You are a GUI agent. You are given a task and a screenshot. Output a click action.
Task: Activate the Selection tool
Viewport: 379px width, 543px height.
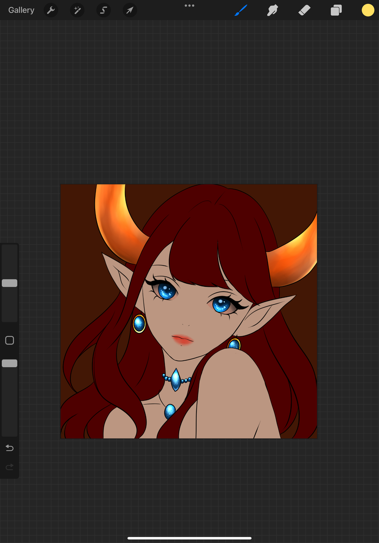click(104, 10)
